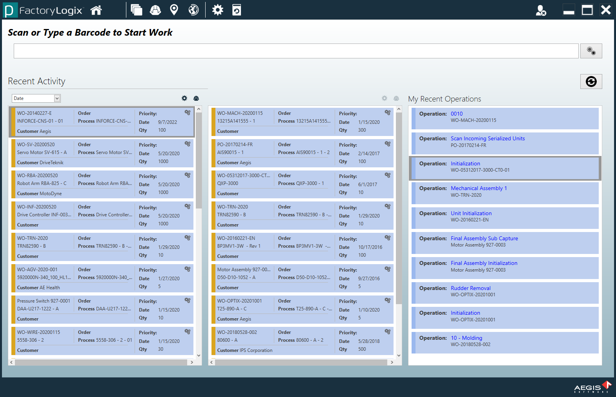Click the hard hat icon above left list

pyautogui.click(x=196, y=98)
